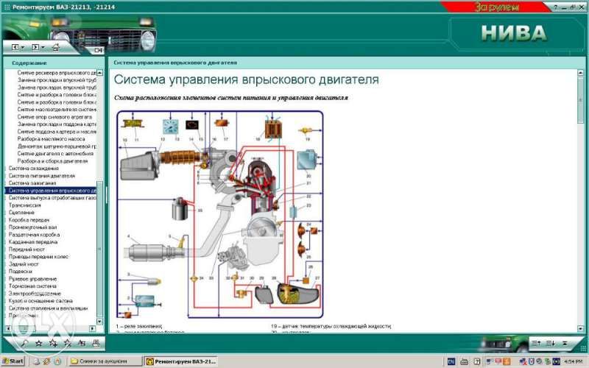Screen dimensions: 589x368
Task: Toggle the contents panel hide icon
Action: pos(98,50)
